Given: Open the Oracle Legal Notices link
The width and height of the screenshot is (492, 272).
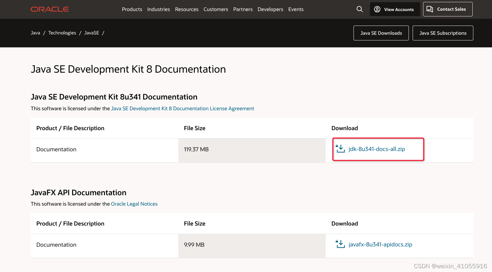Looking at the screenshot, I should 134,204.
